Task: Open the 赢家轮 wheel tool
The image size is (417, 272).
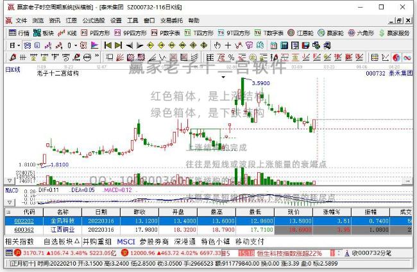Action: pos(330,33)
